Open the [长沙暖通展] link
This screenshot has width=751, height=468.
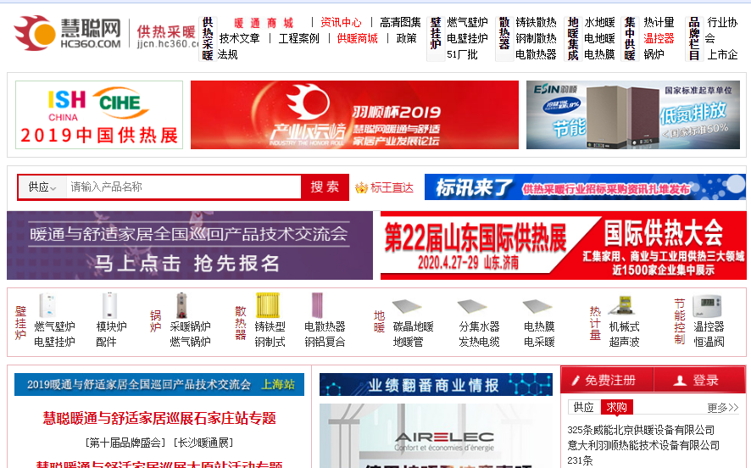tap(204, 443)
